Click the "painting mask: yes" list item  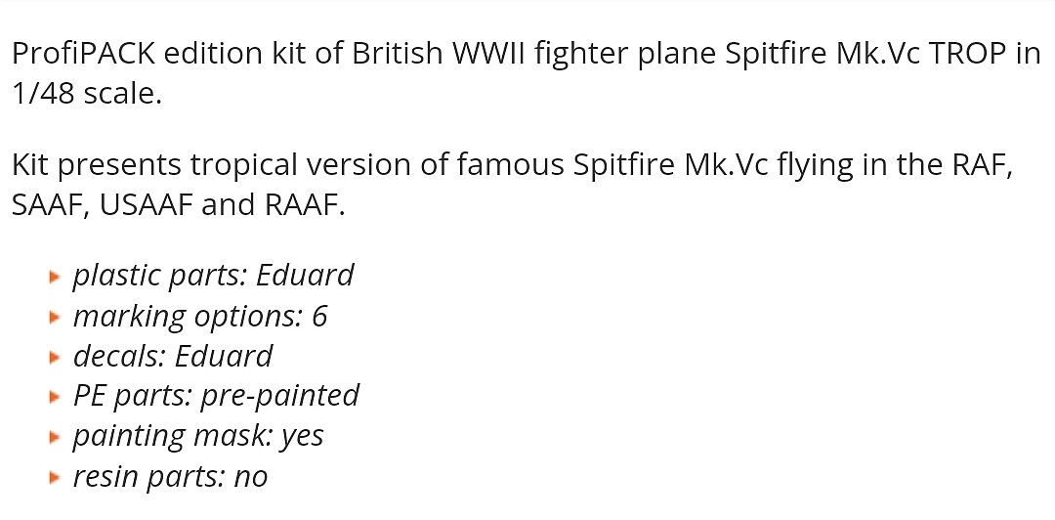pos(198,436)
